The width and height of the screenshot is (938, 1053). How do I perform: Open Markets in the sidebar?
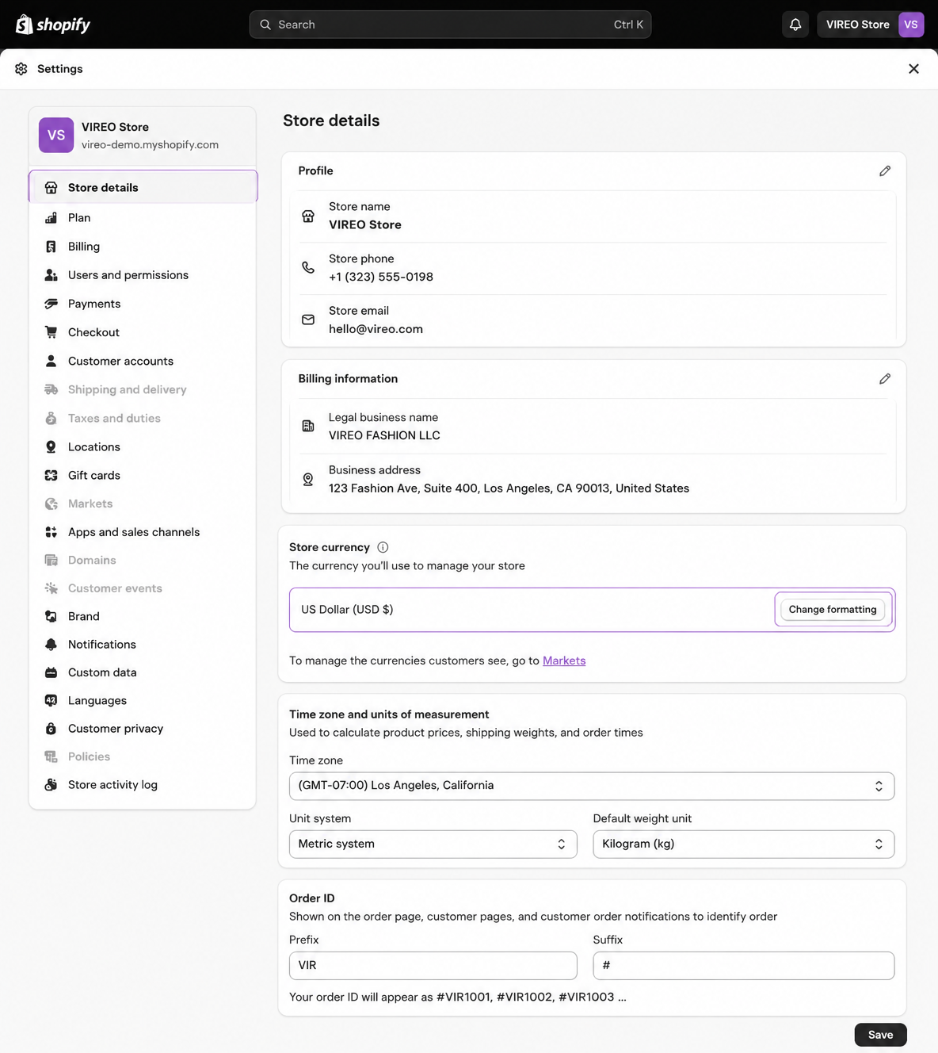(90, 504)
